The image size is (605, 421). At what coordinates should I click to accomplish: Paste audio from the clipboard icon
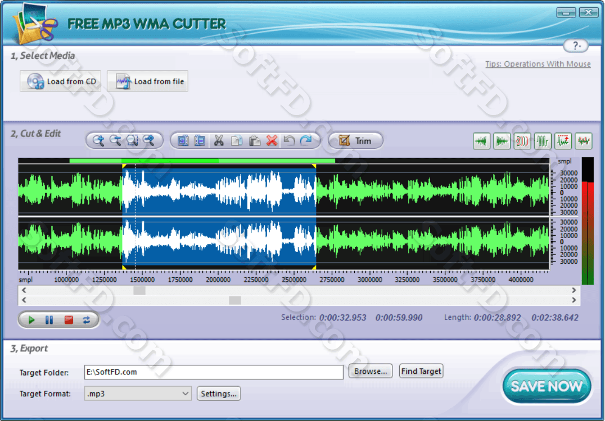[254, 140]
